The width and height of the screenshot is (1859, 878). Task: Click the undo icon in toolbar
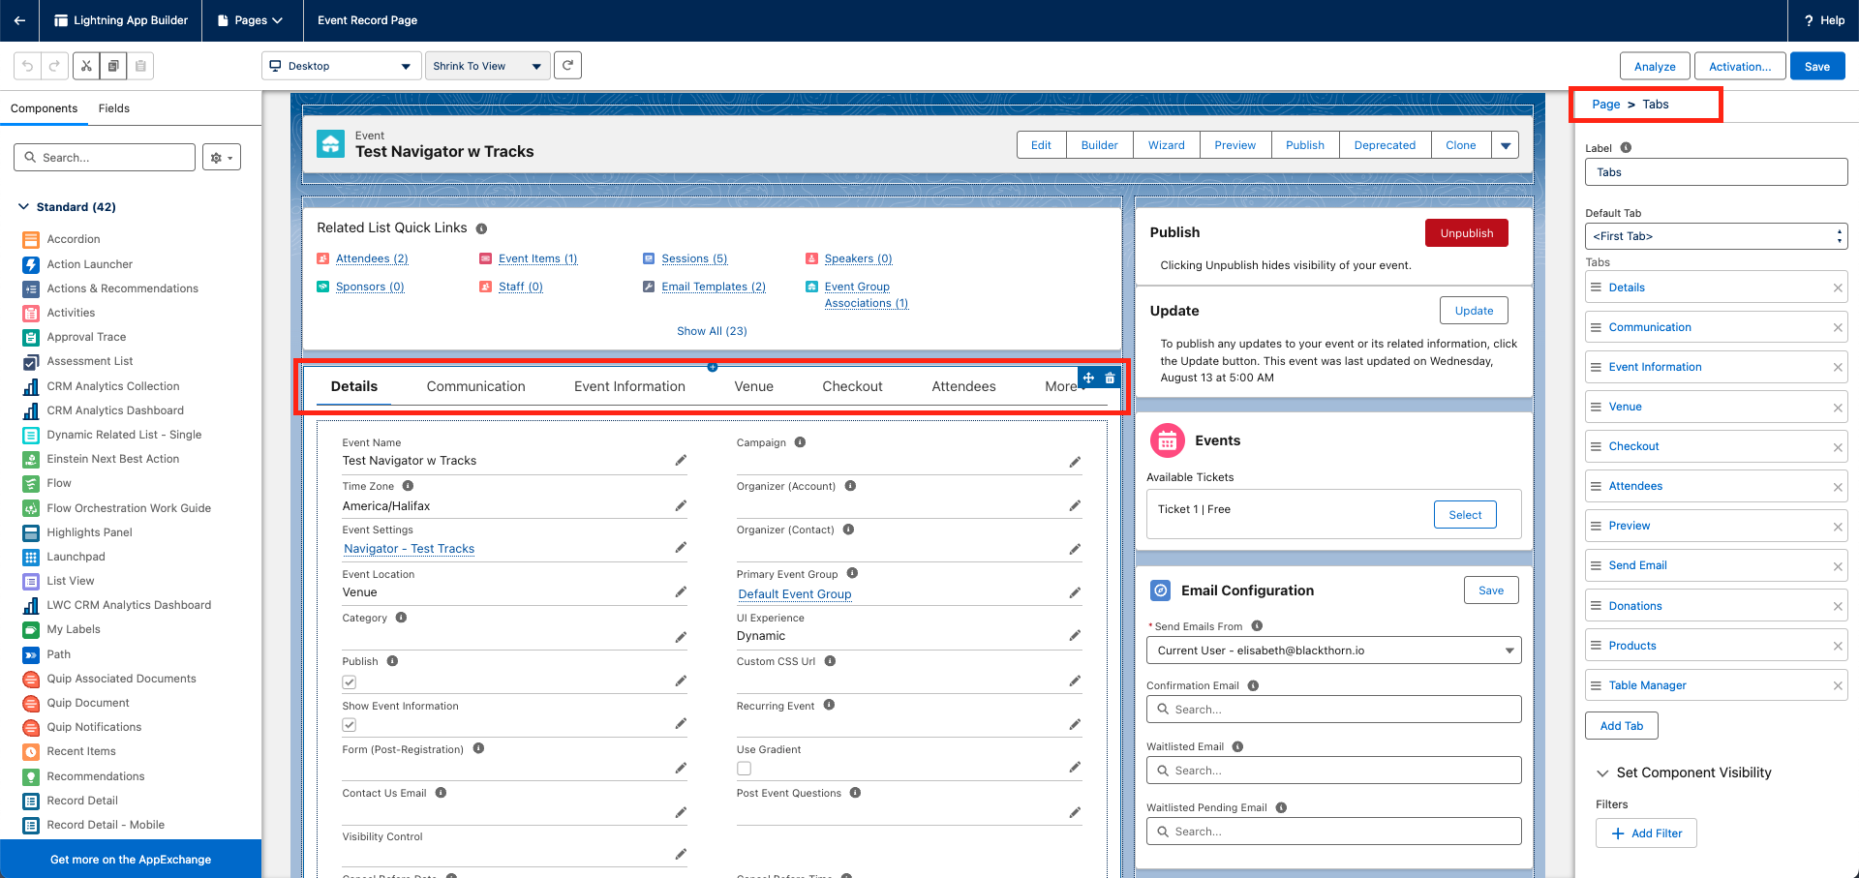coord(28,66)
